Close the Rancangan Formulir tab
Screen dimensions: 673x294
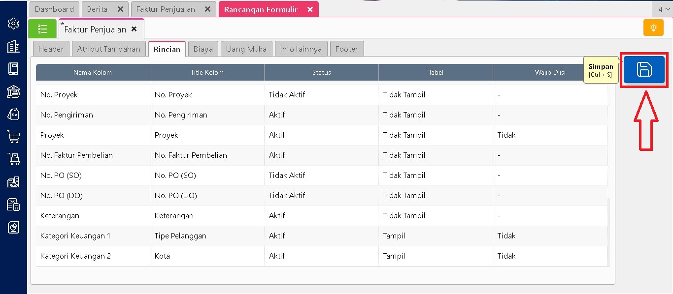point(310,9)
